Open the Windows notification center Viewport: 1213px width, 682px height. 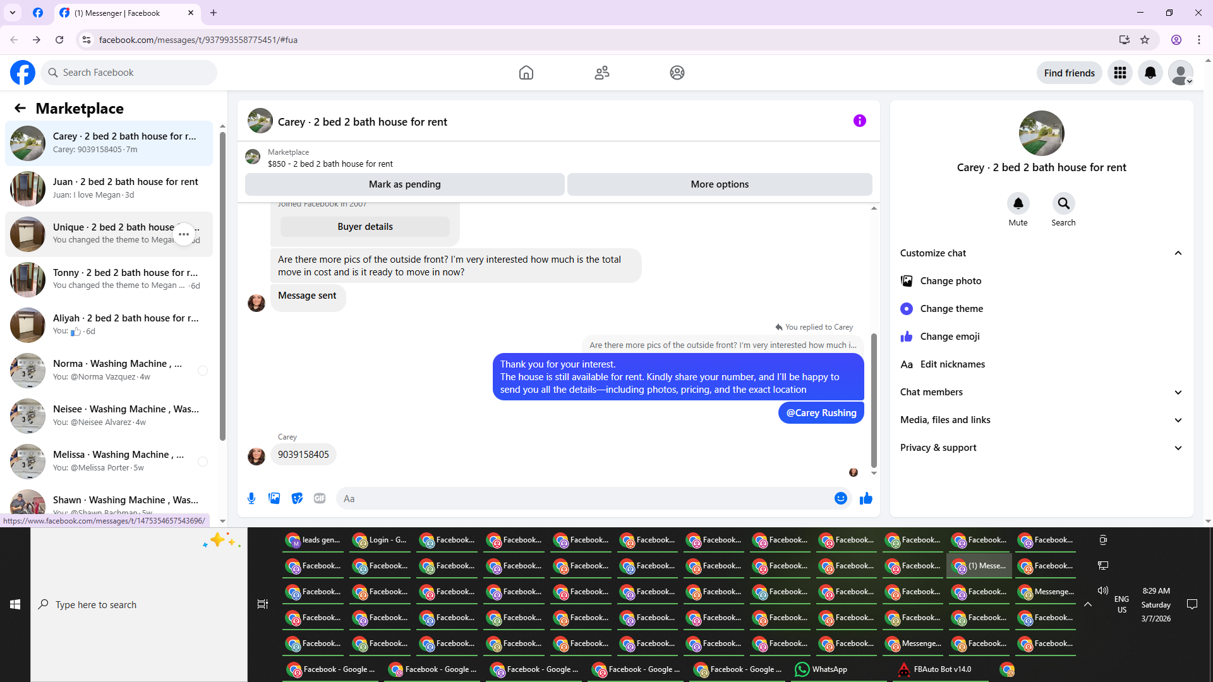1192,604
